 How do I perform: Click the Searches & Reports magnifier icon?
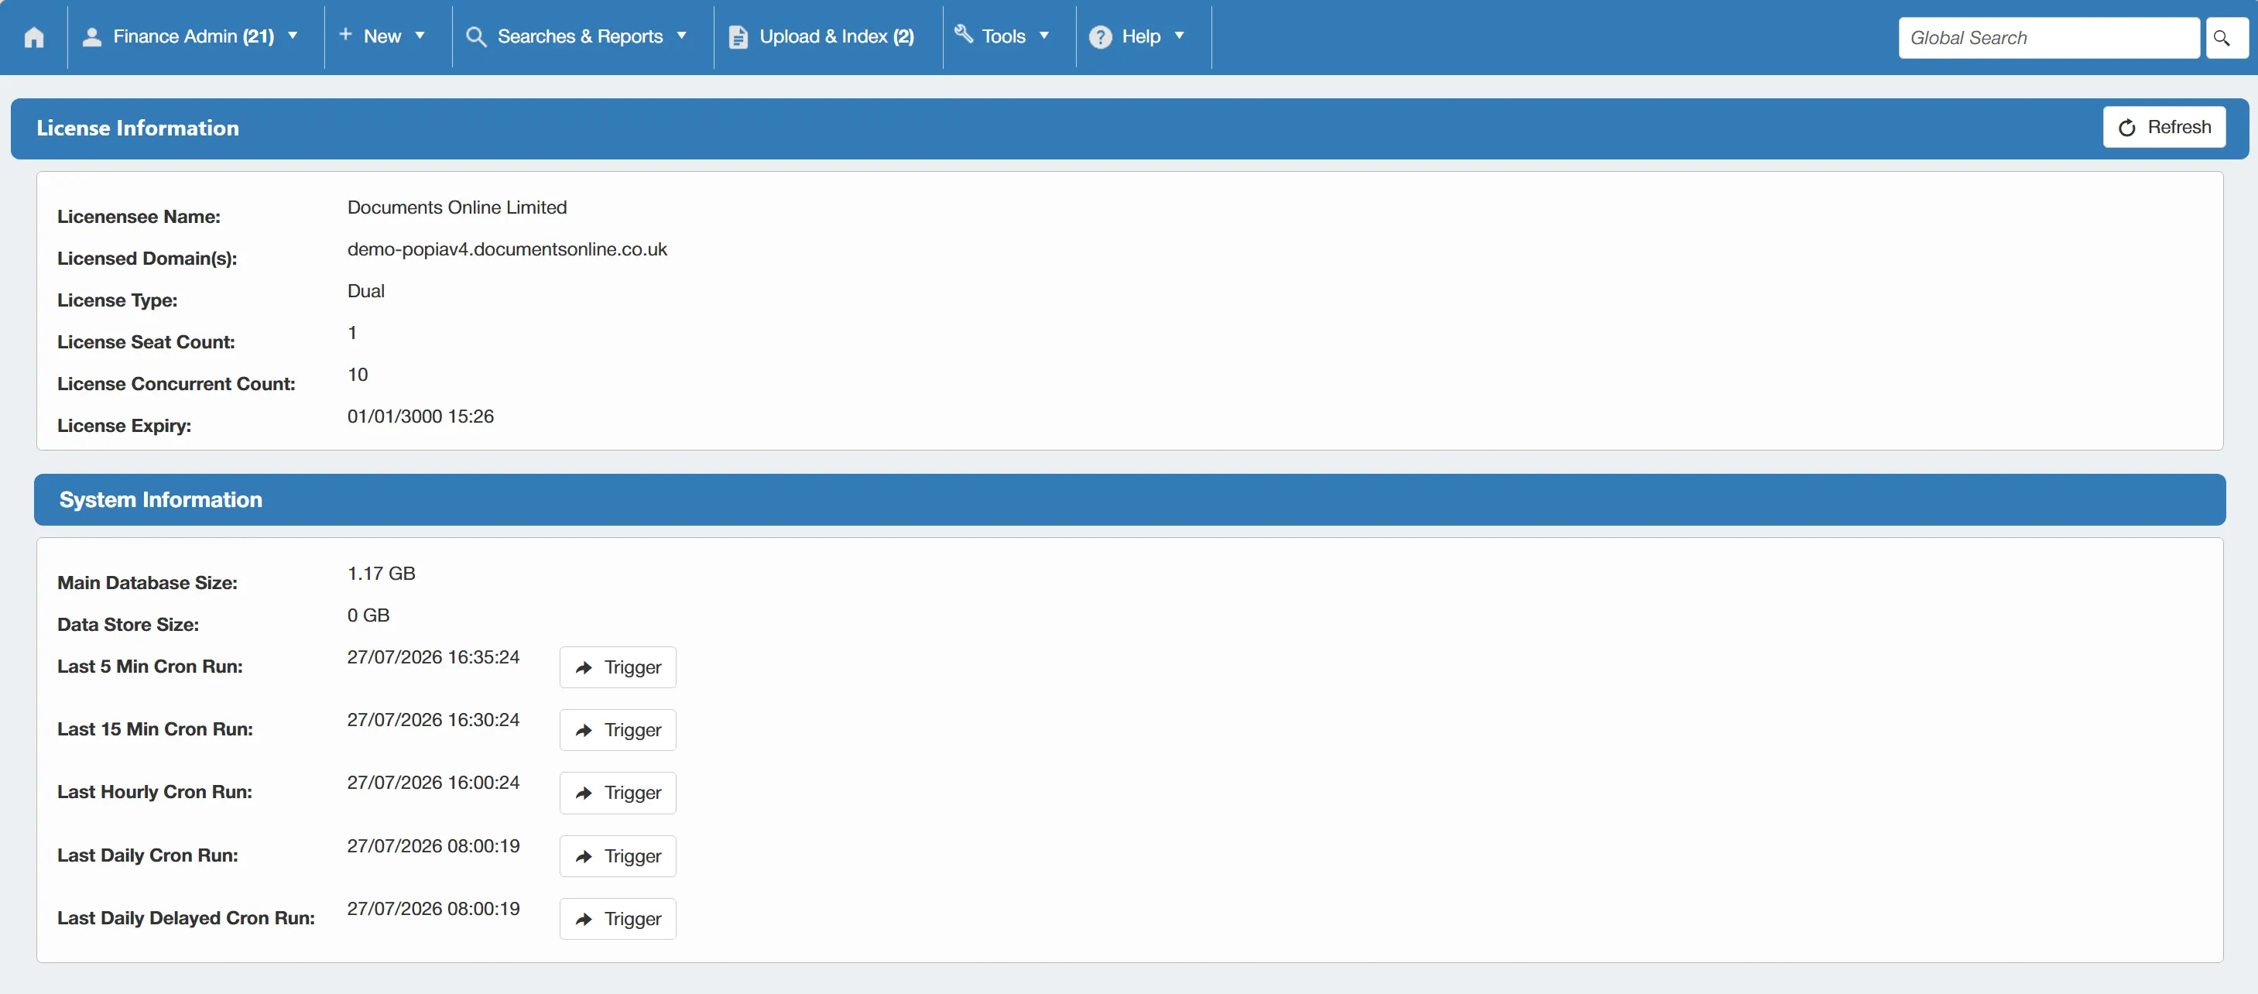tap(476, 37)
